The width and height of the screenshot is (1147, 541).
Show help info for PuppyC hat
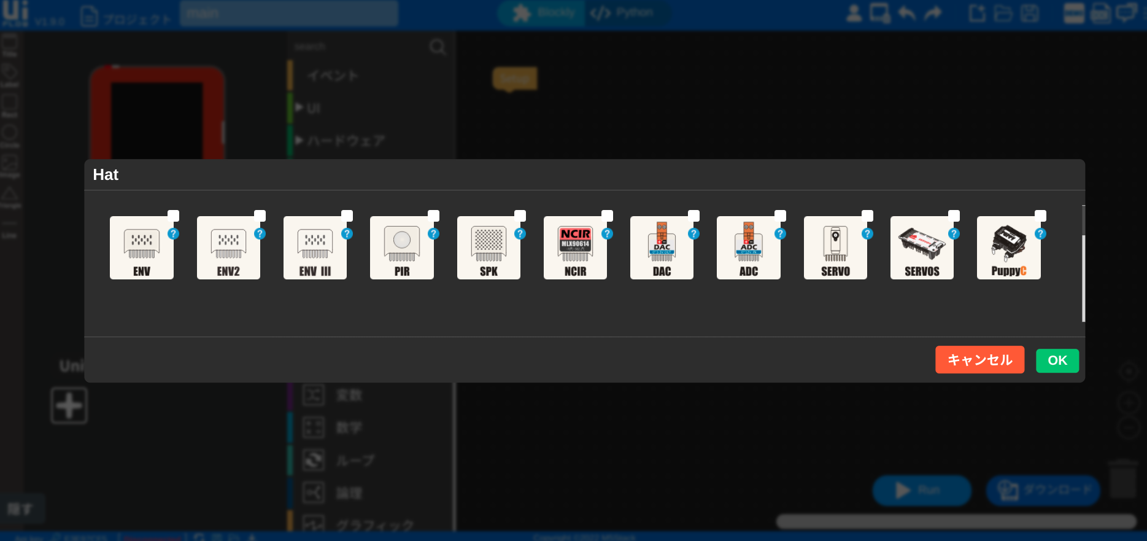[x=1040, y=234]
